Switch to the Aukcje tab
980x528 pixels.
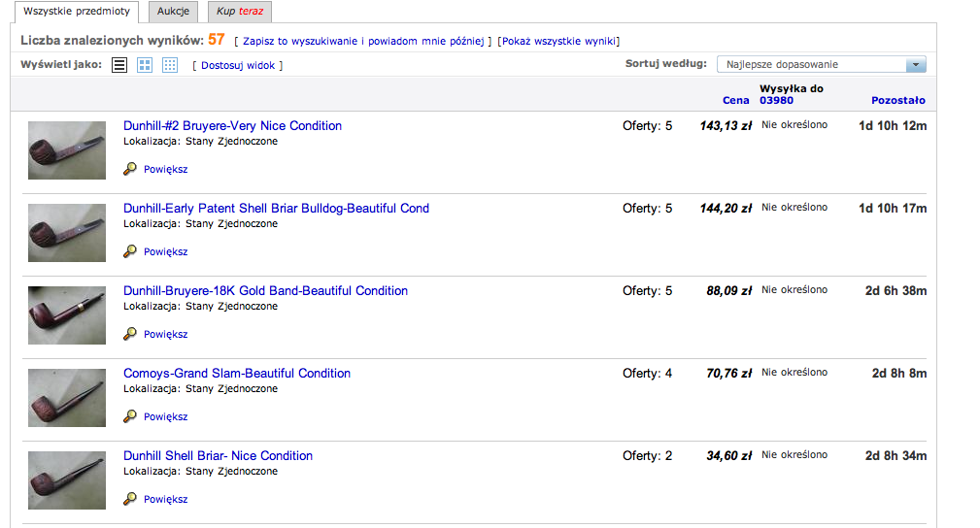(x=173, y=12)
